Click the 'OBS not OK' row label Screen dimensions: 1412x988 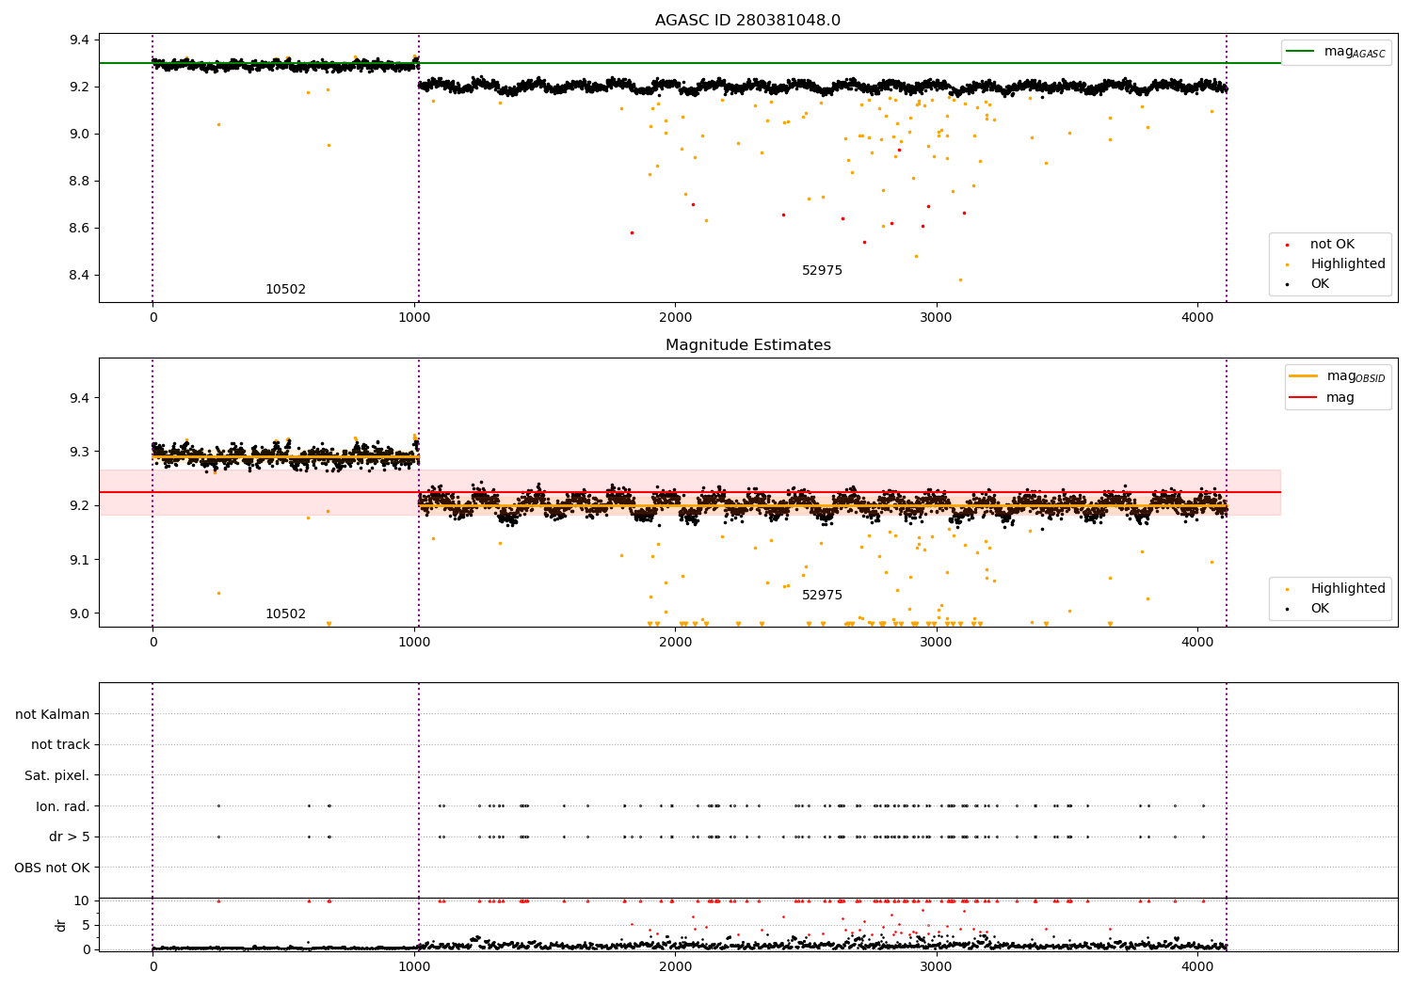(53, 868)
